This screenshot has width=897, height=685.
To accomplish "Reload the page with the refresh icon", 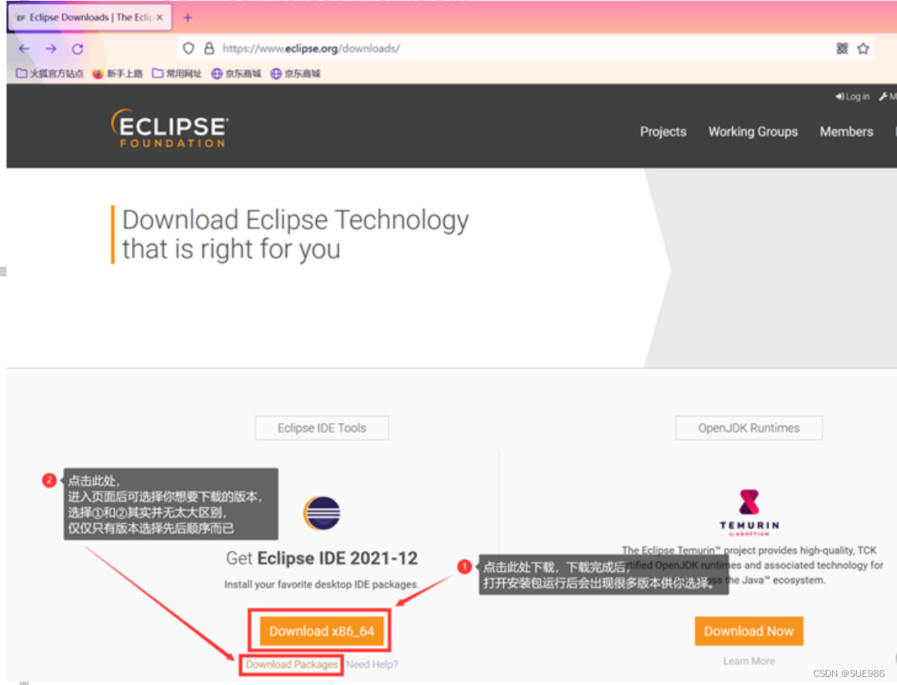I will pyautogui.click(x=78, y=48).
